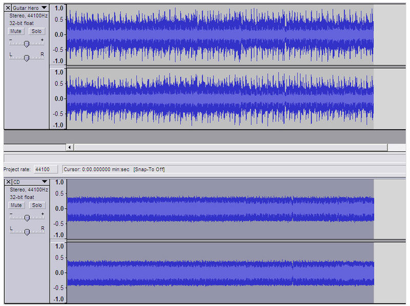Click Guitar Hero 'Stereo, 44100Hz' info text

point(29,16)
